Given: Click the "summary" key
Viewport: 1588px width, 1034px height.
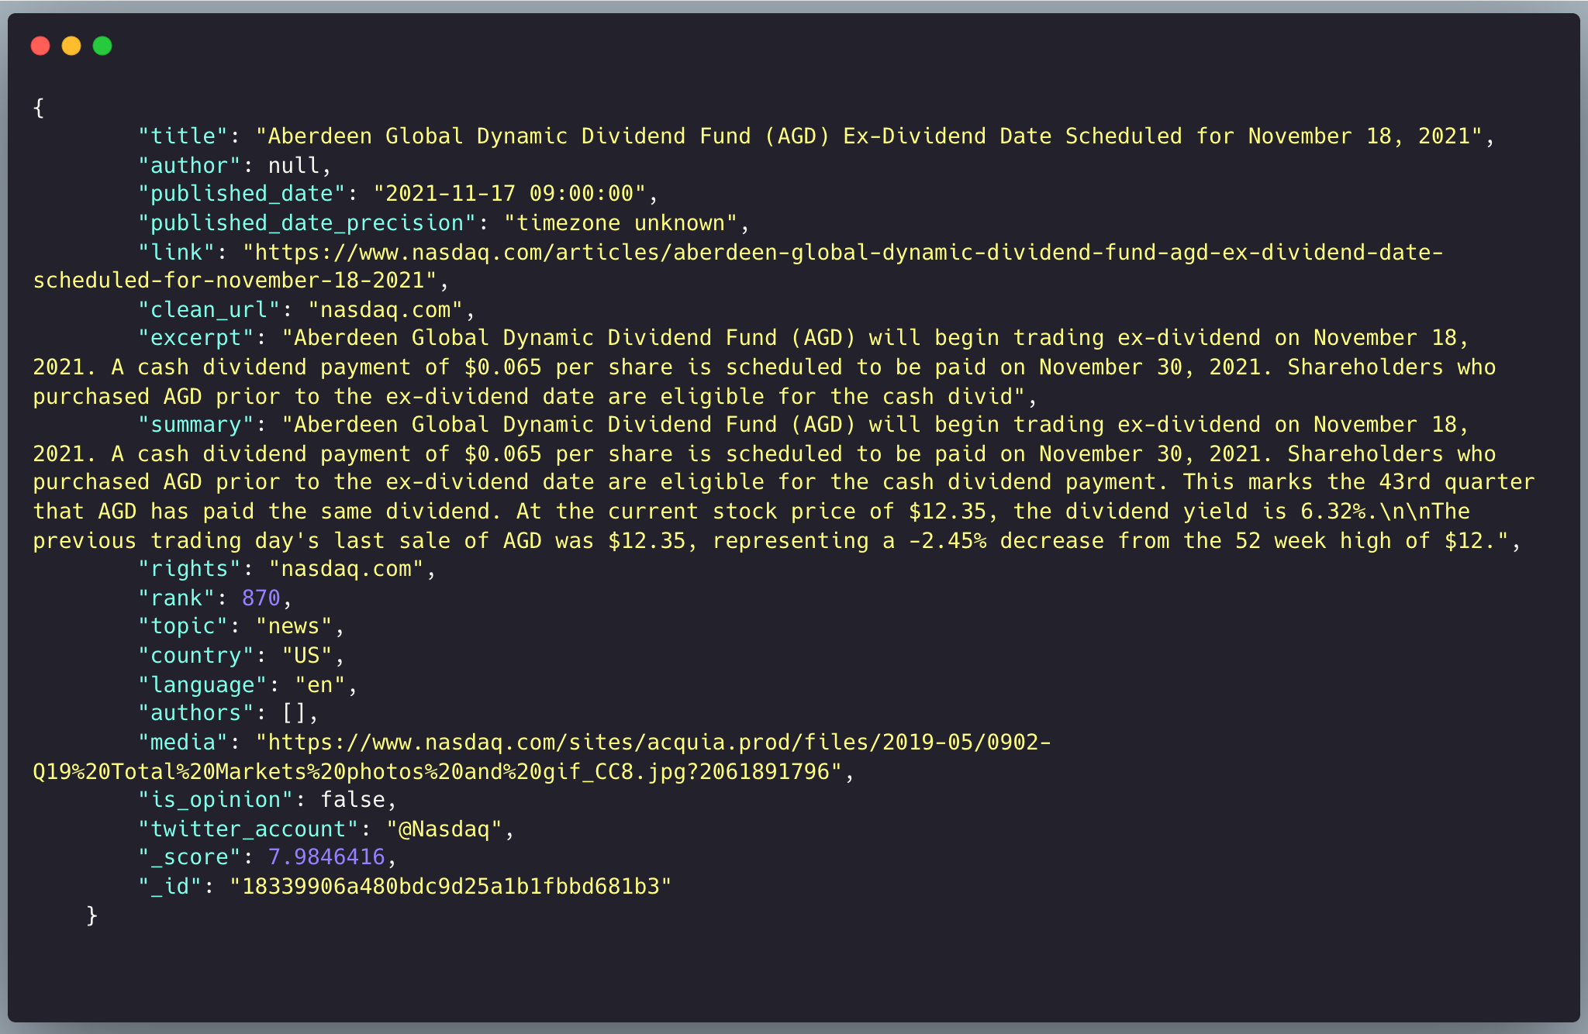Looking at the screenshot, I should click(x=196, y=425).
